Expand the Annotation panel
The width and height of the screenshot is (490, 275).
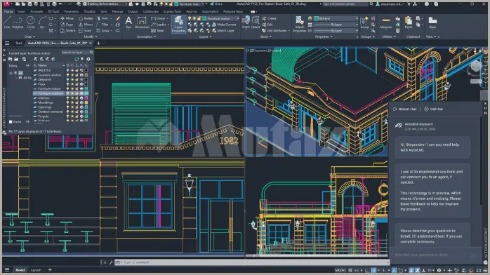click(x=146, y=37)
